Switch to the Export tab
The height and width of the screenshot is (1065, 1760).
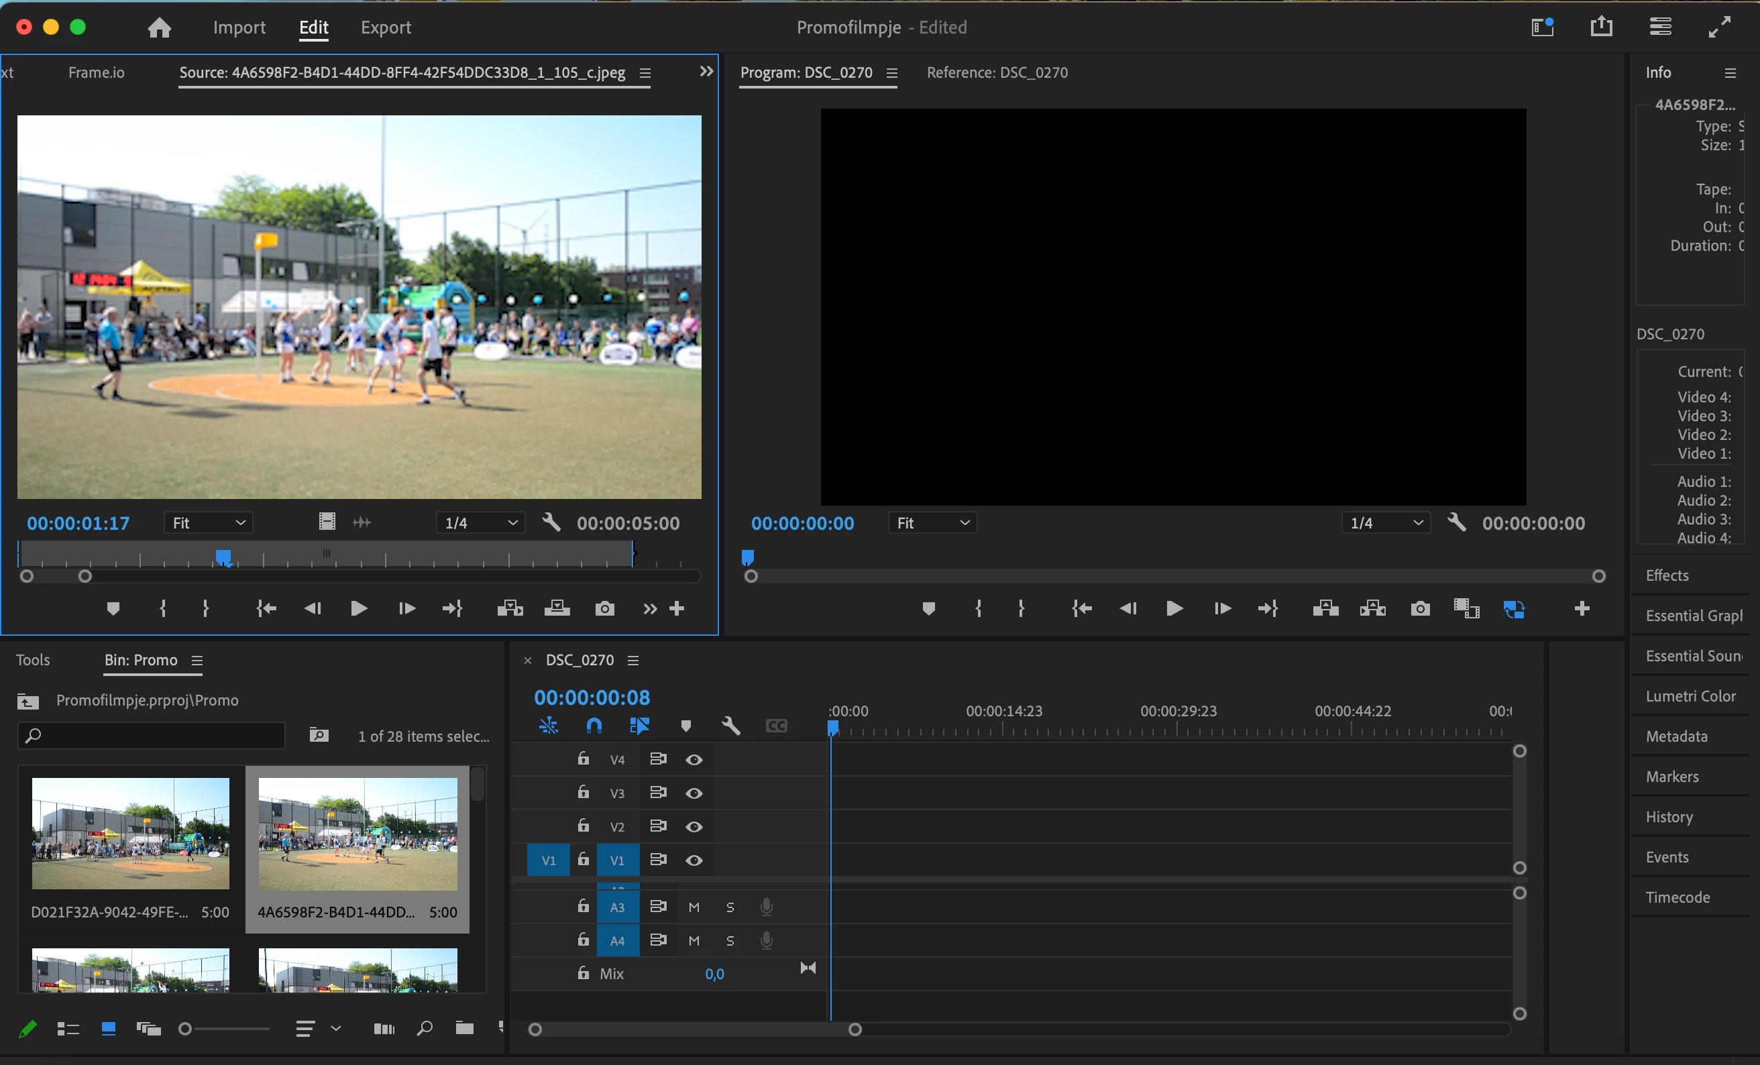click(386, 27)
